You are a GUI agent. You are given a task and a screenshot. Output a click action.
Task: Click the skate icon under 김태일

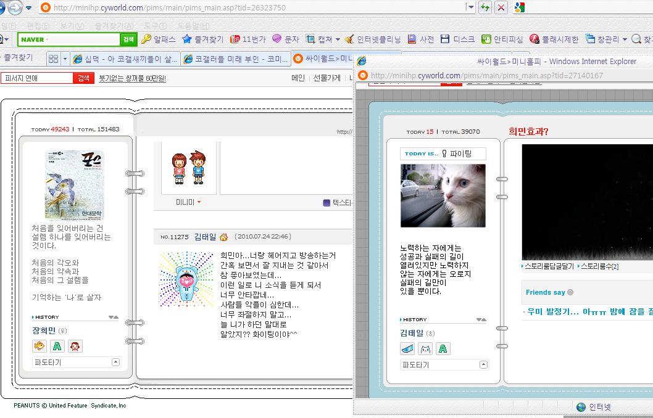tap(407, 348)
